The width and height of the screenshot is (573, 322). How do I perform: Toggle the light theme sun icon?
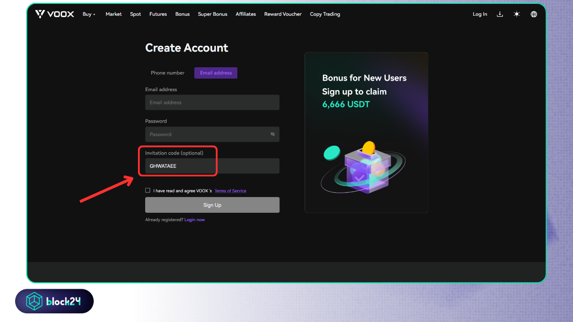(517, 14)
